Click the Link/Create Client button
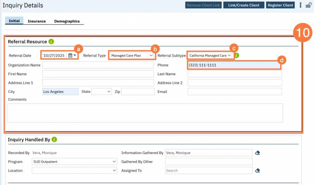Image resolution: width=314 pixels, height=185 pixels. click(243, 5)
